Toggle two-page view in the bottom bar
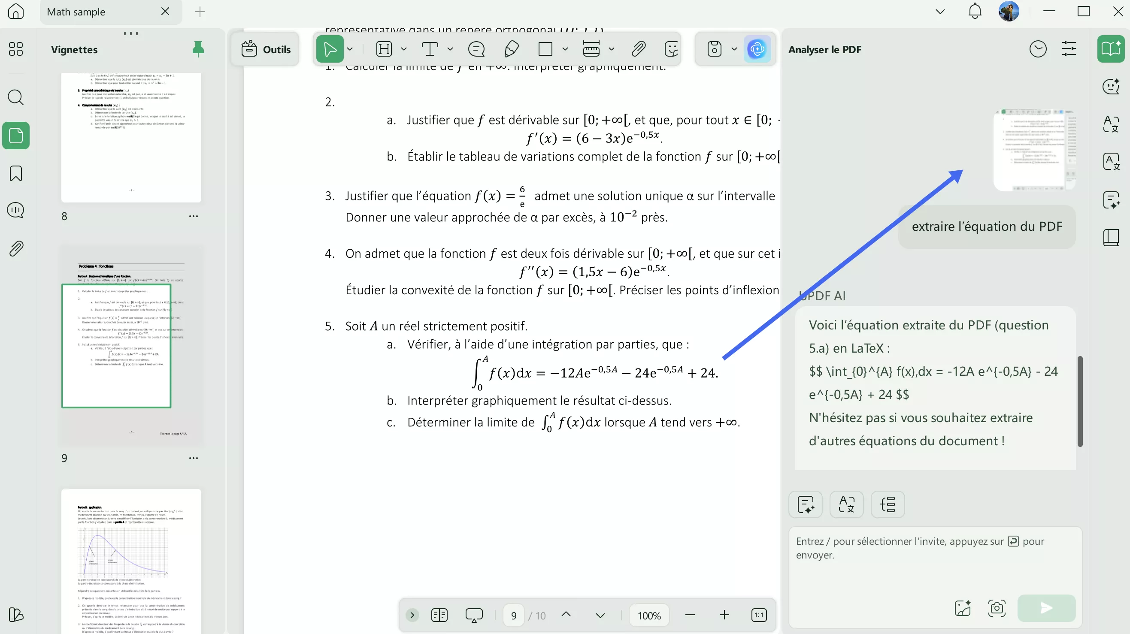This screenshot has width=1130, height=634. pos(439,615)
